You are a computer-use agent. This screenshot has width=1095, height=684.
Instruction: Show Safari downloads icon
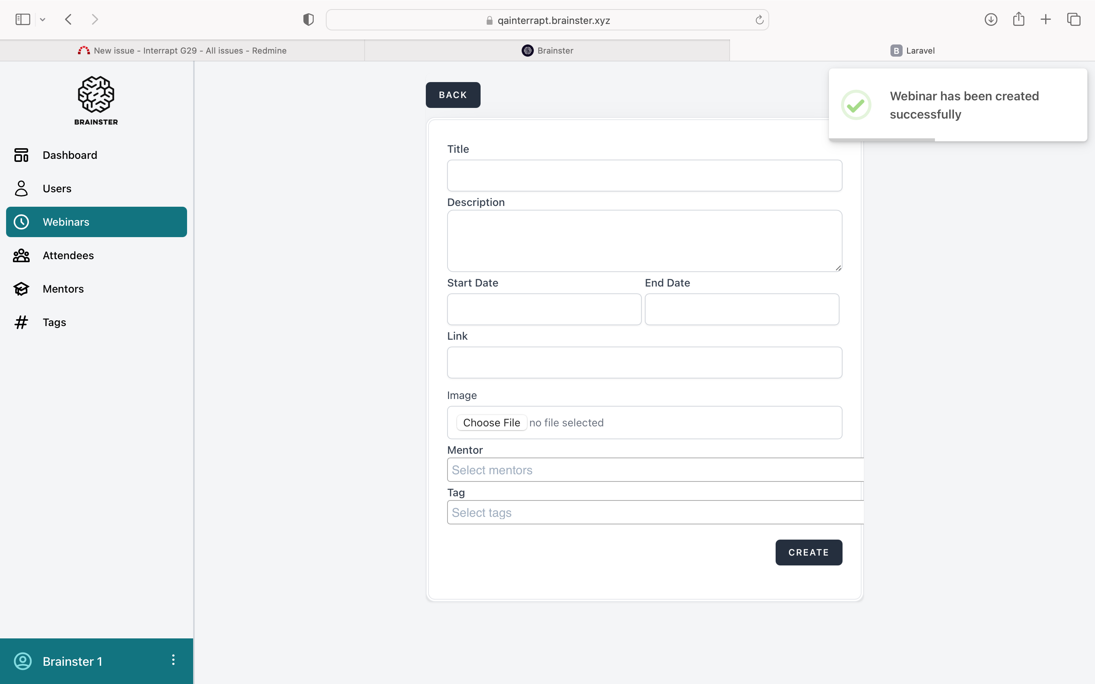point(991,19)
